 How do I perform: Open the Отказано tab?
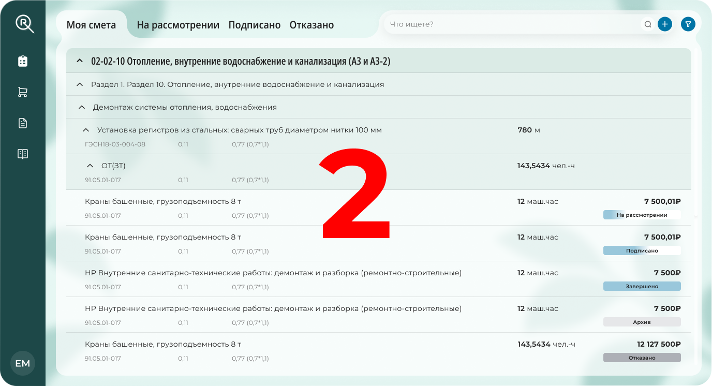[311, 24]
